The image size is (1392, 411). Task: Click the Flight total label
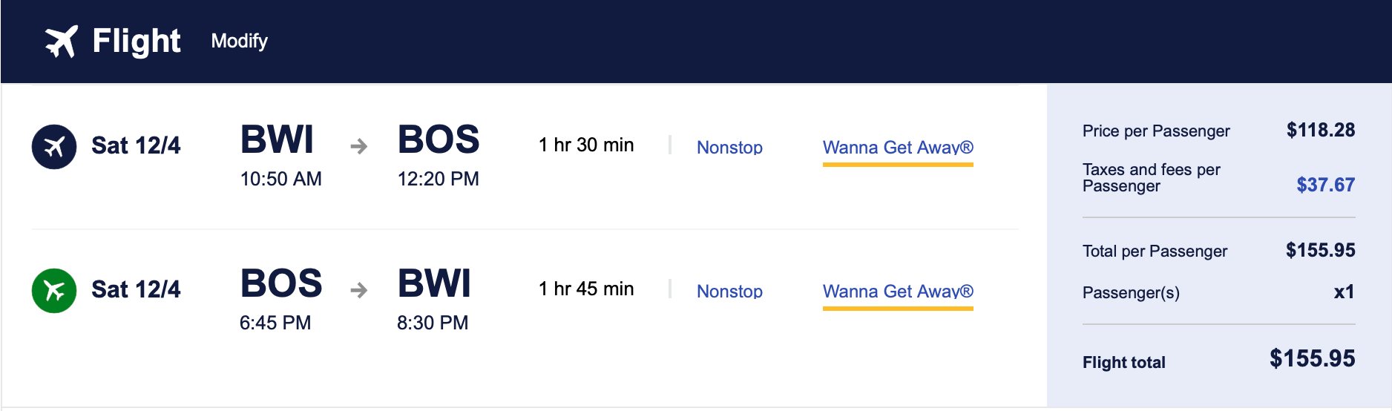[1123, 362]
